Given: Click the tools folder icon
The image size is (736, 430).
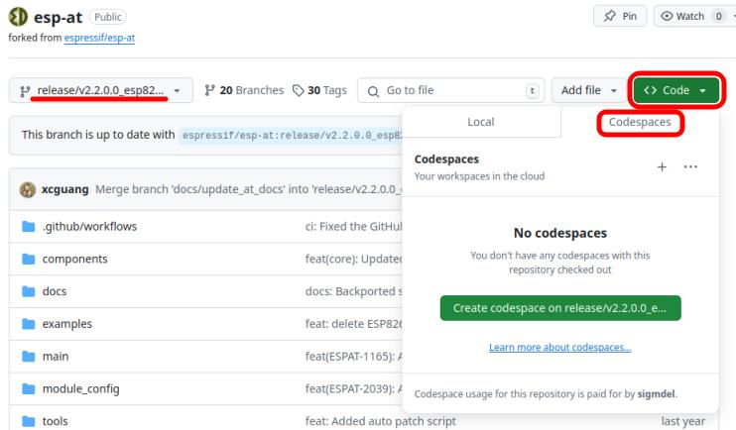Looking at the screenshot, I should 24,420.
